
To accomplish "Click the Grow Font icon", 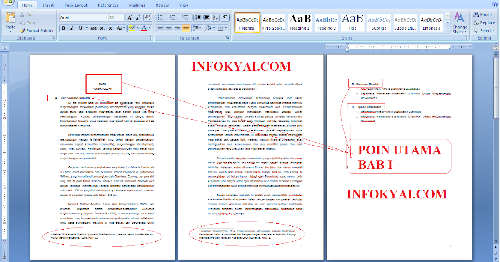I will tap(130, 17).
